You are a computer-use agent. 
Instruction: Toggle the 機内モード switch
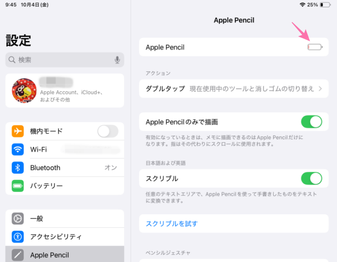tap(107, 131)
